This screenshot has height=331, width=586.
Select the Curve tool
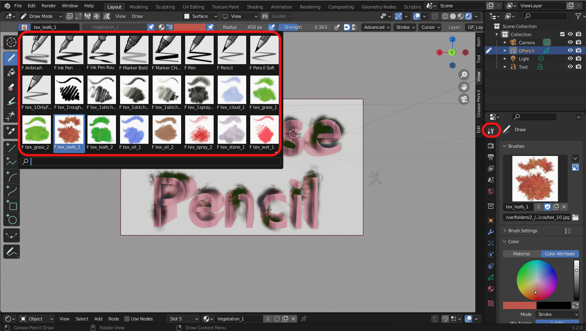pos(11,191)
